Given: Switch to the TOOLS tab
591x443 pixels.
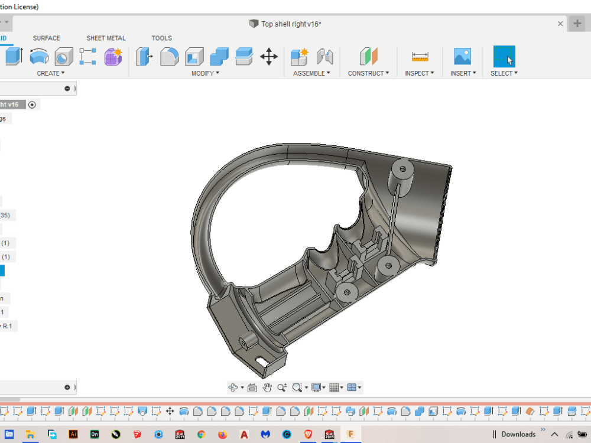Looking at the screenshot, I should [x=162, y=38].
